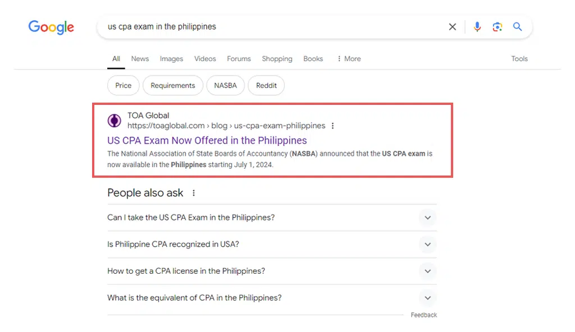
Task: Clear the search query with the X icon
Action: click(x=453, y=26)
